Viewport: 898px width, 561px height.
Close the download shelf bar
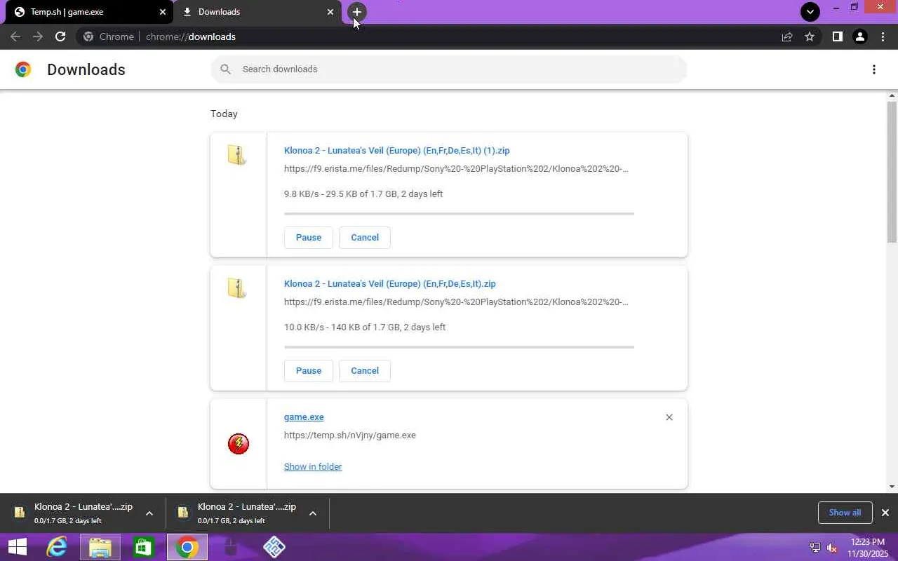(x=885, y=513)
